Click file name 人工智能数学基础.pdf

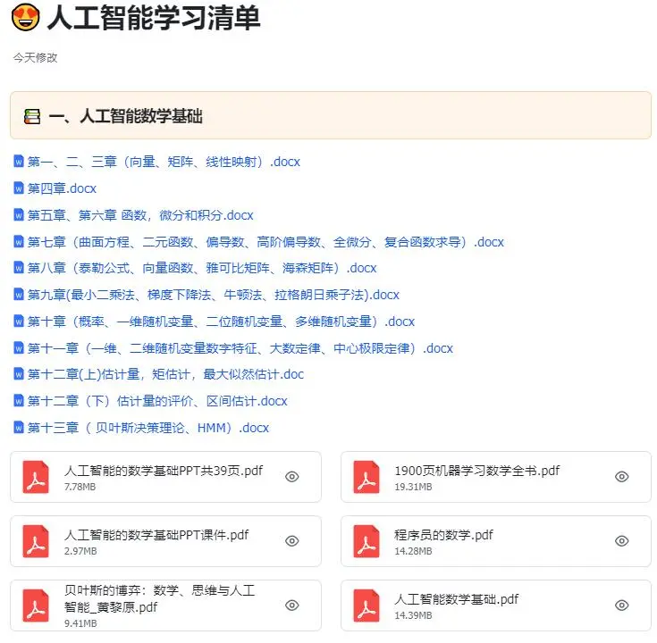pos(456,600)
